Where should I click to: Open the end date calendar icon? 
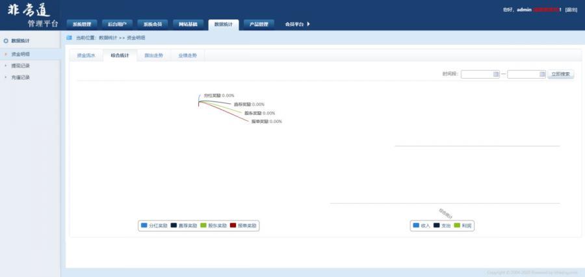(543, 74)
